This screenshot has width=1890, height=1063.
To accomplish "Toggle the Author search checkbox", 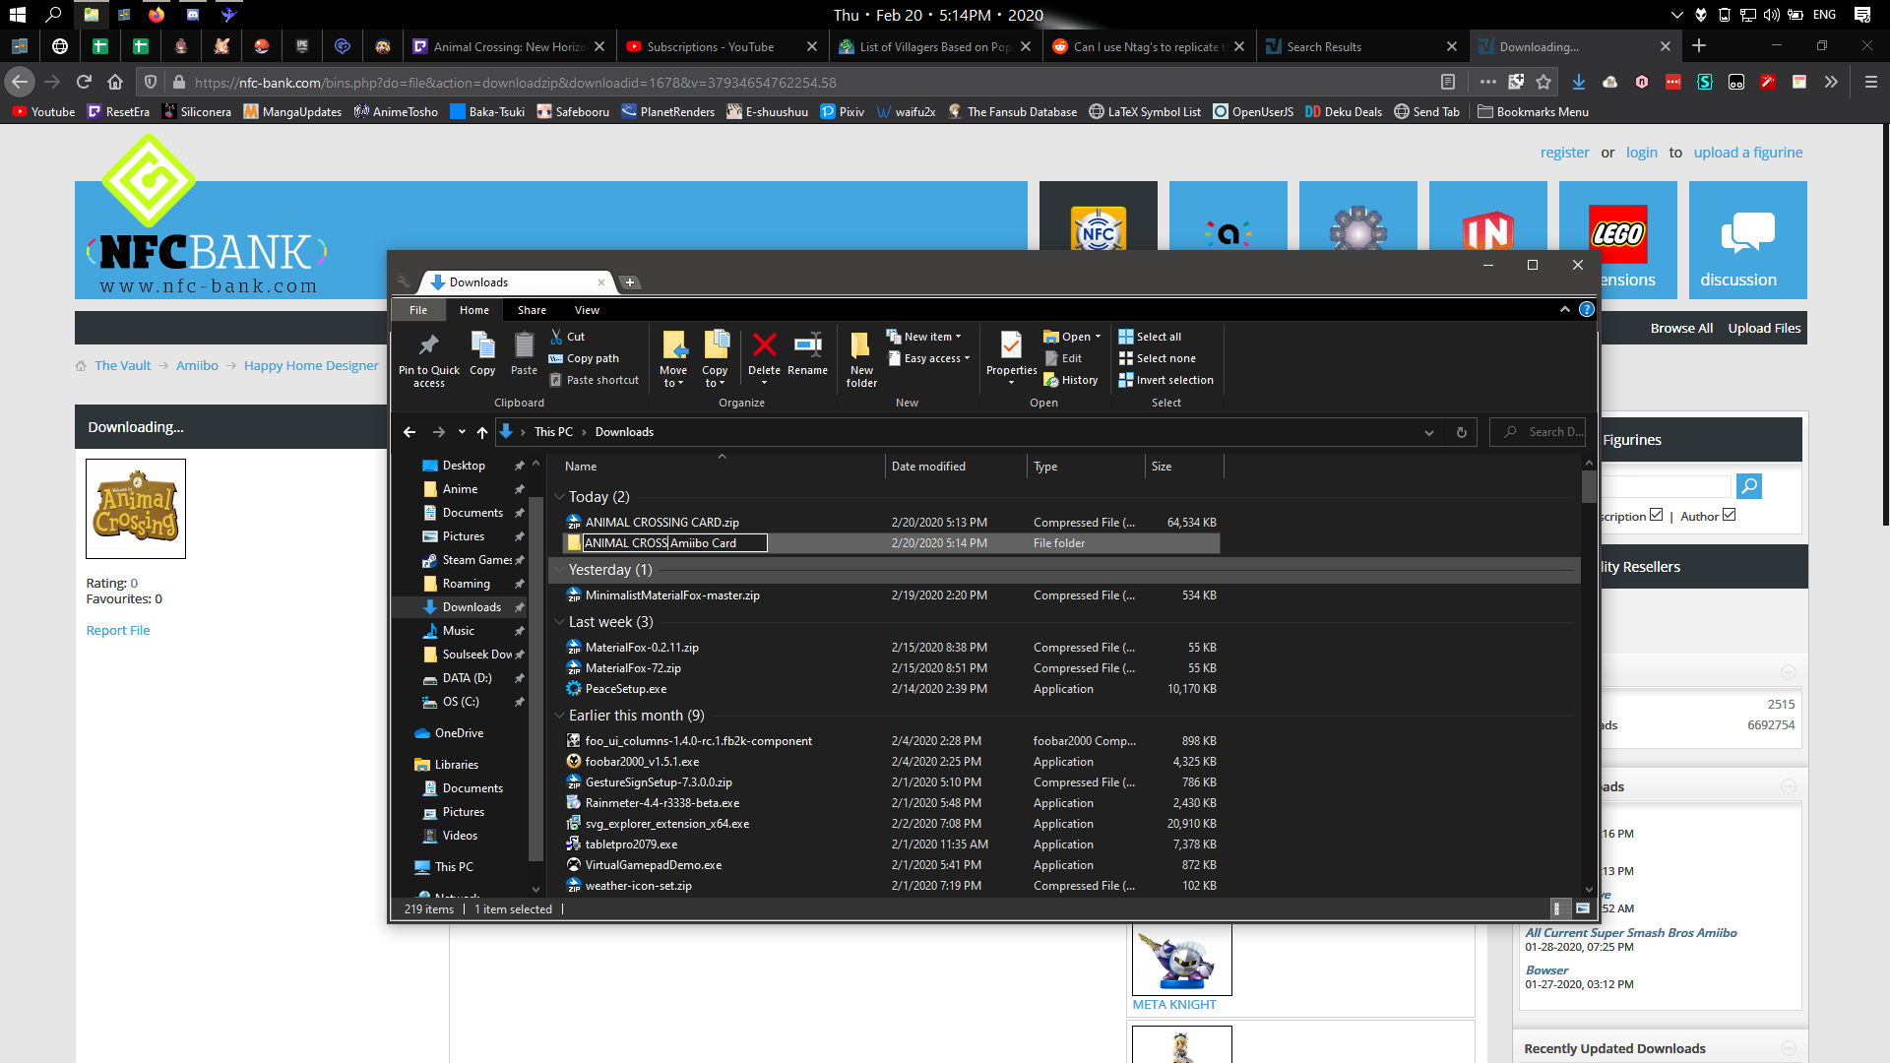I will [1730, 515].
